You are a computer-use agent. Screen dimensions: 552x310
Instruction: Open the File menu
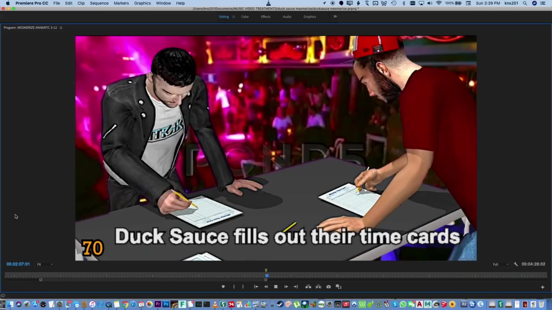56,3
